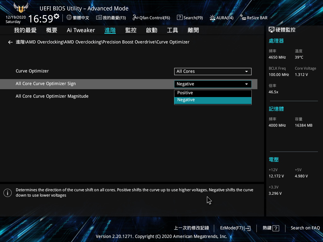Click the globe language icon
Viewport: 323px width, 242px height.
pyautogui.click(x=69, y=18)
